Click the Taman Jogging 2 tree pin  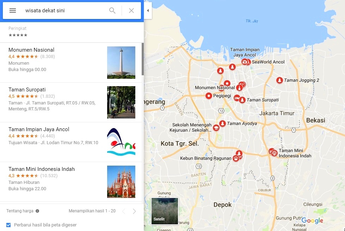pyautogui.click(x=279, y=80)
